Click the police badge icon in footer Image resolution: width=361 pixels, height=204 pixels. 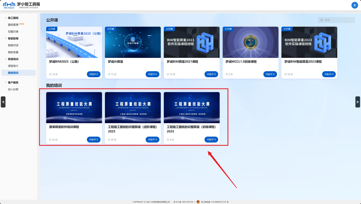pyautogui.click(x=198, y=202)
